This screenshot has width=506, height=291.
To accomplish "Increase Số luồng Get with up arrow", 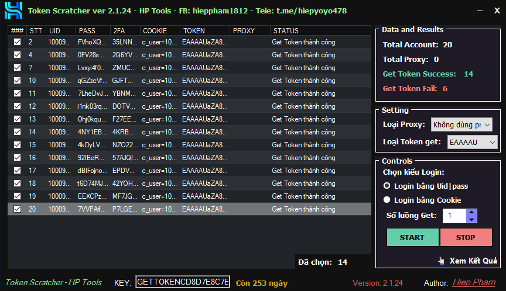I will pos(471,213).
